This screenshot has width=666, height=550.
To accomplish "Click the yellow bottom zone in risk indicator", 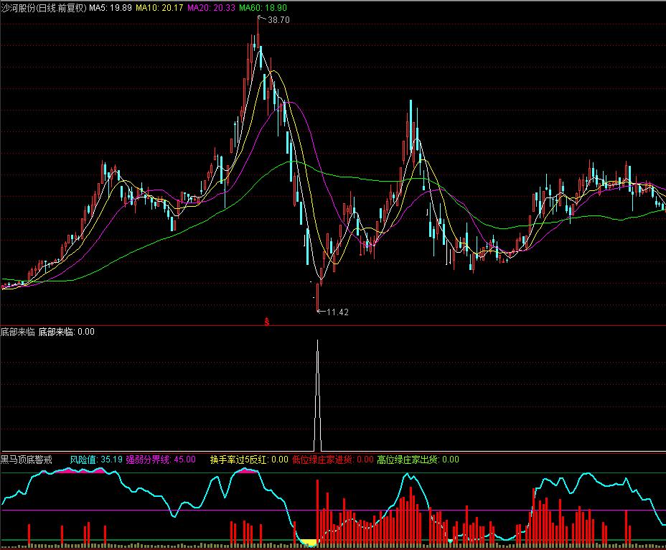I will 309,542.
